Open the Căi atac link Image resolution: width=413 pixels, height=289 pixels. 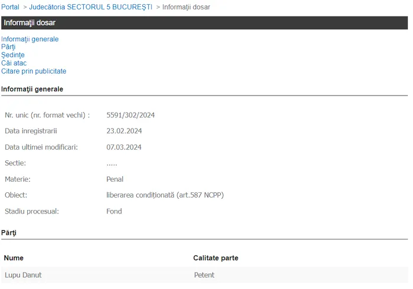point(14,63)
